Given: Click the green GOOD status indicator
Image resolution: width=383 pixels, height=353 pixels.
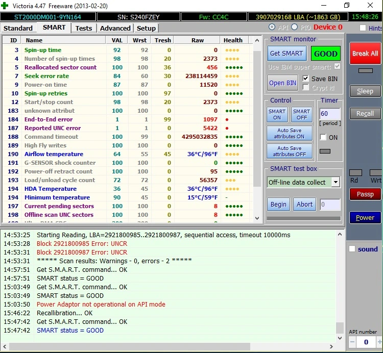Looking at the screenshot, I should coord(326,54).
